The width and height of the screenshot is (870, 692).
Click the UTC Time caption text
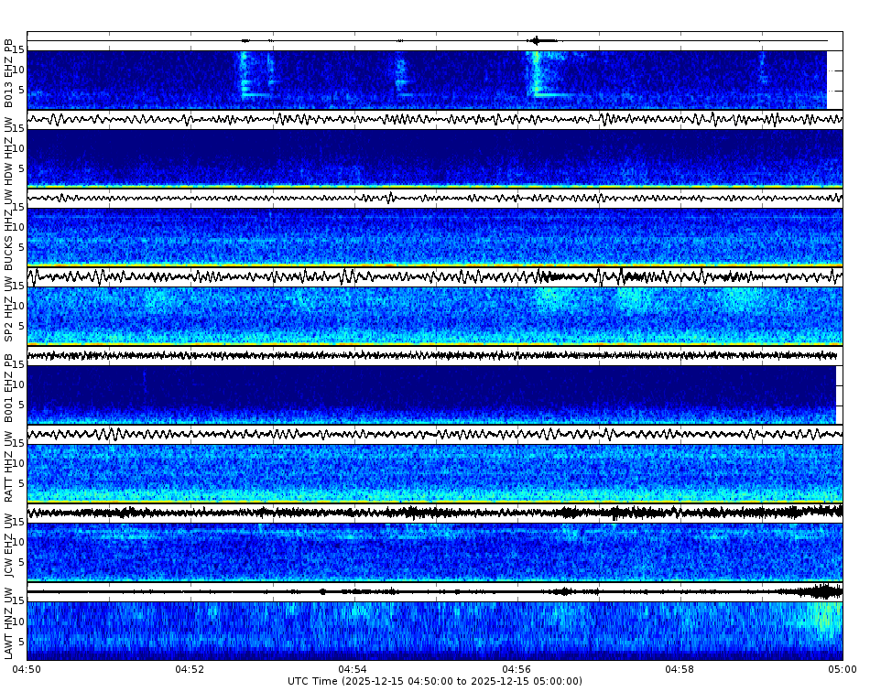point(435,682)
